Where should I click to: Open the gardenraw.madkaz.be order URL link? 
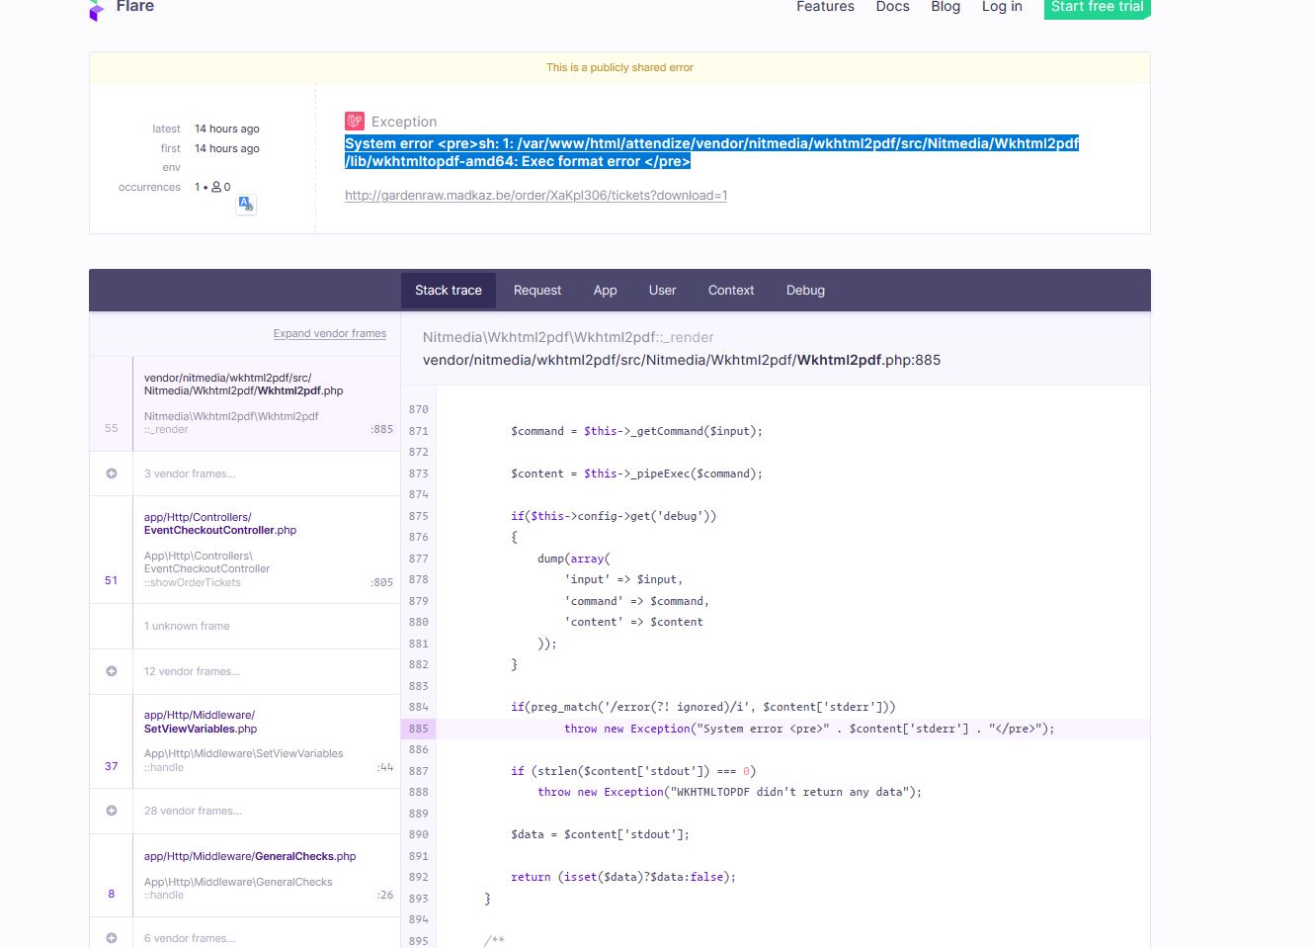[x=536, y=196]
